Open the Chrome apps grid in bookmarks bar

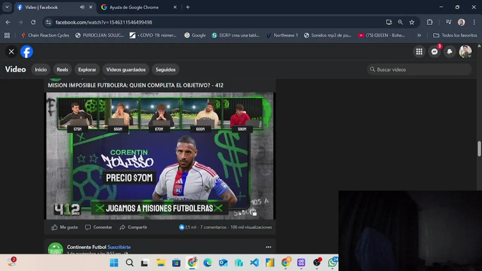click(x=7, y=35)
